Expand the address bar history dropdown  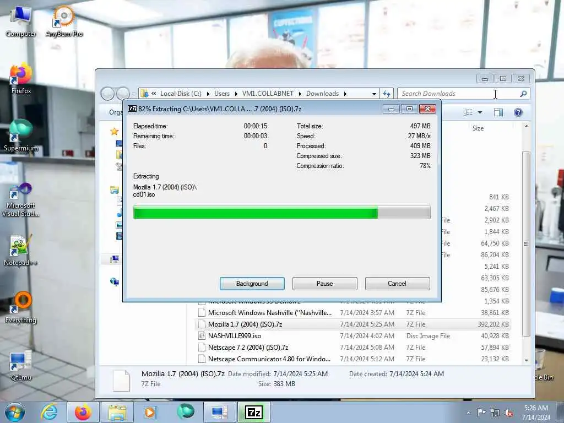[374, 94]
